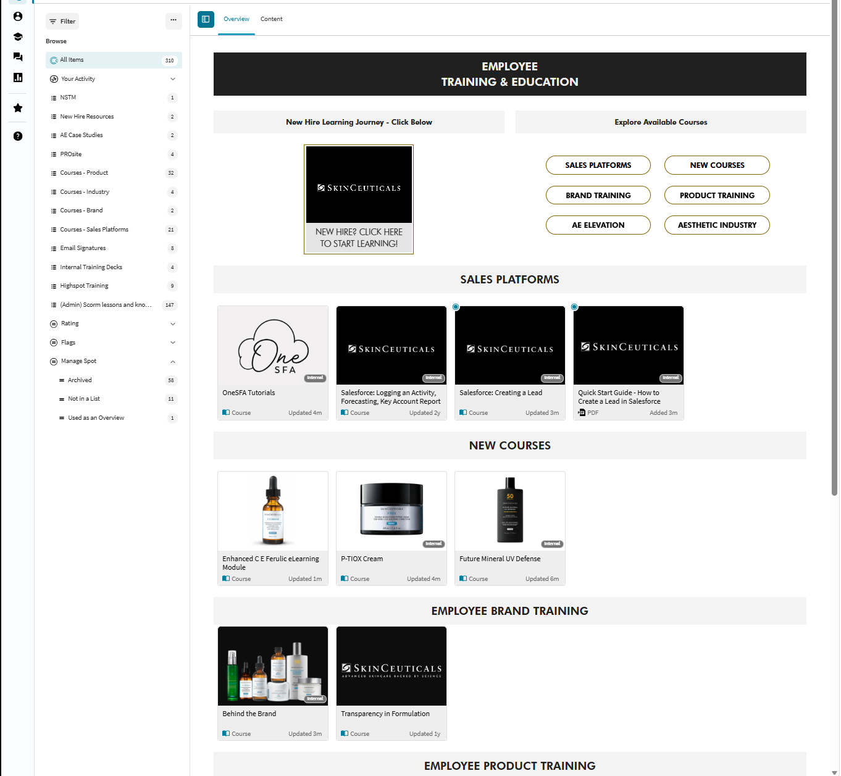
Task: Click the PRODUCT TRAINING pill button
Action: tap(717, 195)
